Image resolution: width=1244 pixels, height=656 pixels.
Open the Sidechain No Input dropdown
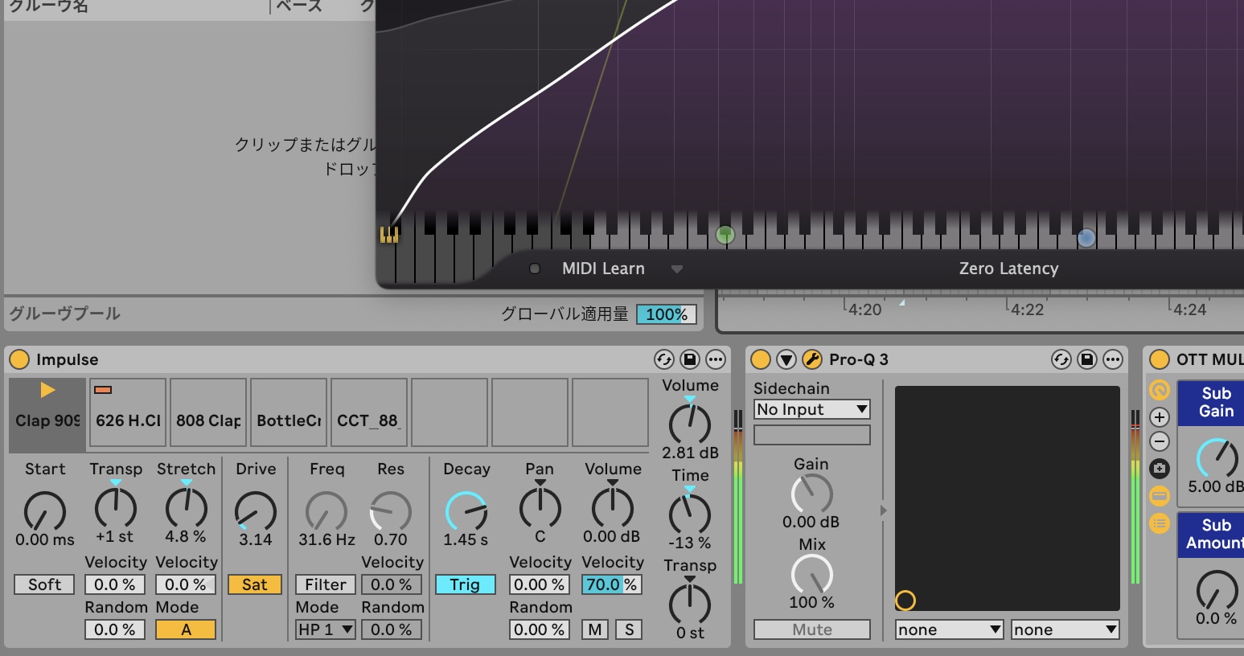pyautogui.click(x=811, y=409)
